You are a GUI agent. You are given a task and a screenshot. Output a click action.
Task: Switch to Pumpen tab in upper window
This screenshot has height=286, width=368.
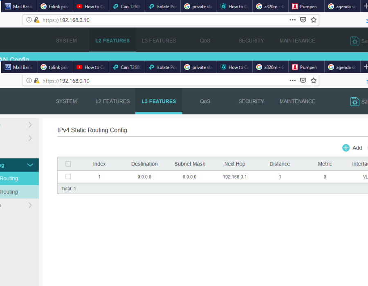[306, 6]
